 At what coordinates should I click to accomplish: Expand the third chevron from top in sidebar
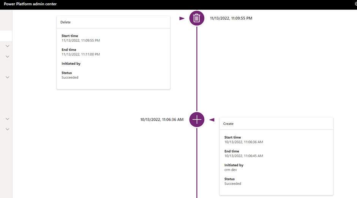tap(7, 78)
